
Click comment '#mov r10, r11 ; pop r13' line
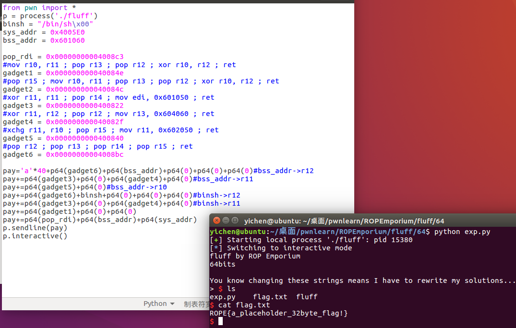coord(120,65)
